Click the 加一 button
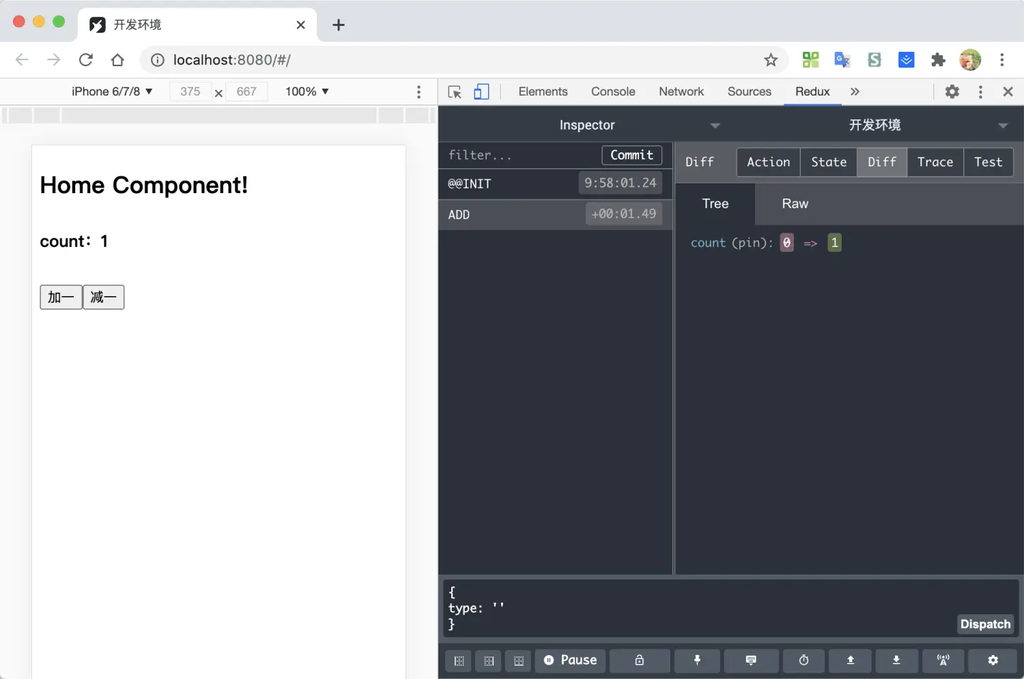 pos(61,298)
